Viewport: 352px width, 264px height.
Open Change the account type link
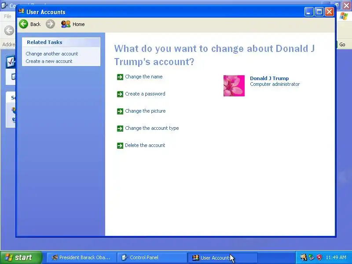[x=152, y=128]
